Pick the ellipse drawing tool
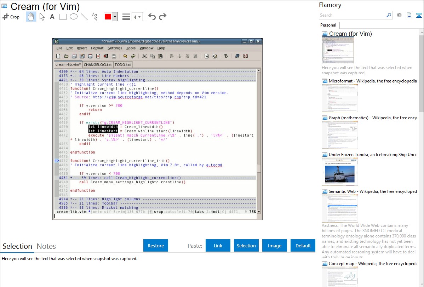Screen dimensions: 424x287 point(74,17)
